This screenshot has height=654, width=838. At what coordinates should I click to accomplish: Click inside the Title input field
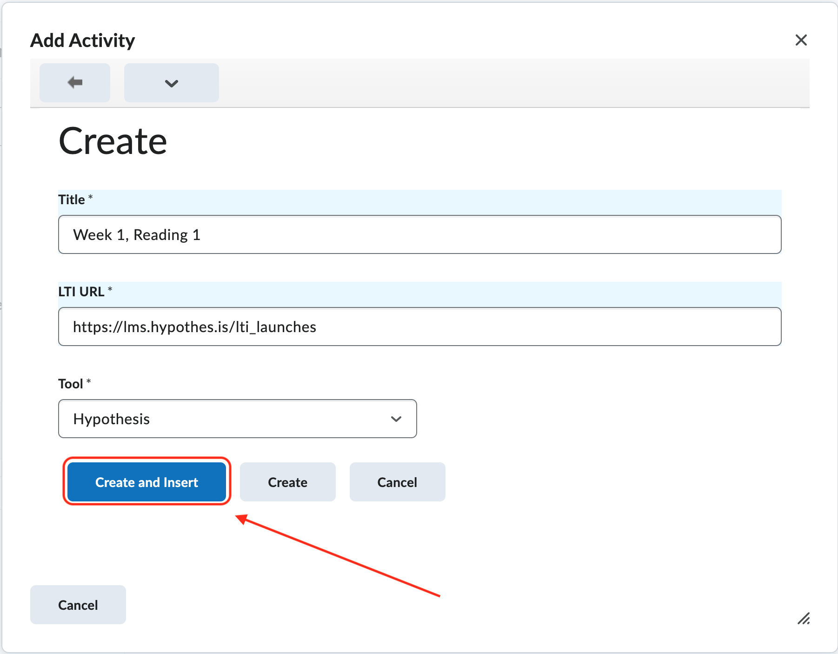click(419, 234)
